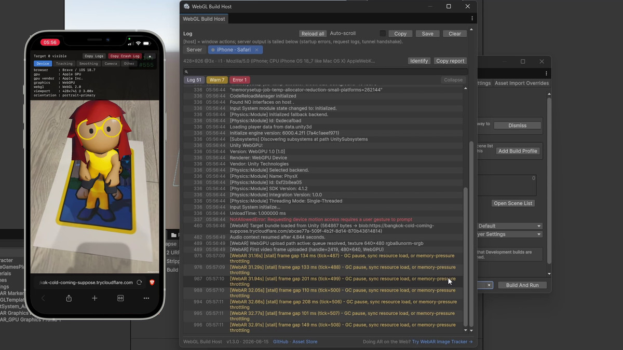Viewport: 623px width, 350px height.
Task: Switch to Tracking tab on phone overlay
Action: [64, 64]
